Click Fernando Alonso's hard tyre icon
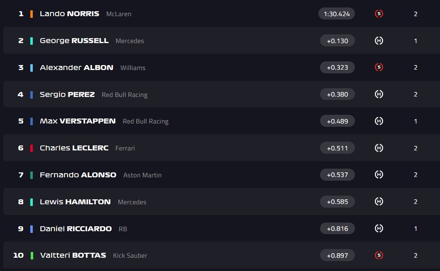Viewport: 440px width, 271px height. pyautogui.click(x=379, y=174)
